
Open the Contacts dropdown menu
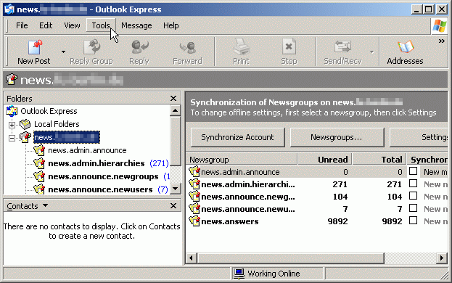pos(45,206)
